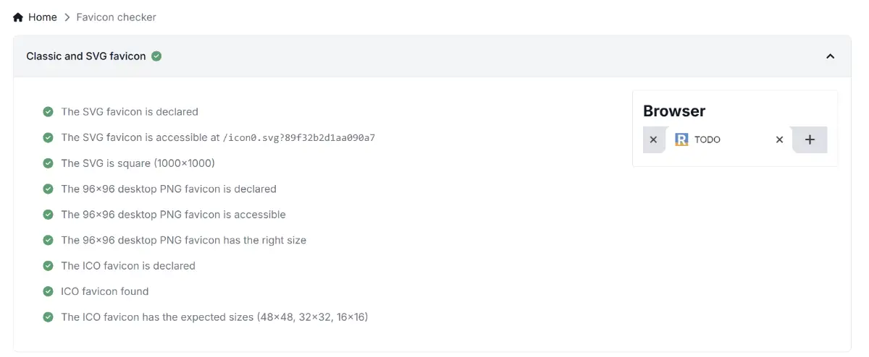Click the new tab plus button
Viewport: 869px width, 357px height.
[x=810, y=139]
